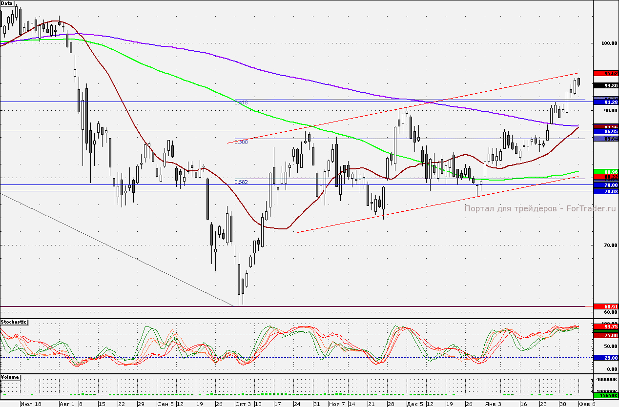Screen dimensions: 619x407
Task: Click the 100.00 price axis label
Action: (x=610, y=43)
